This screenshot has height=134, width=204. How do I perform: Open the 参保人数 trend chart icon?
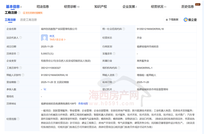pos(45,89)
